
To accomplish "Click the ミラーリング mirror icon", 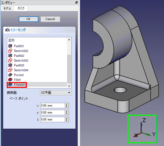I will (8, 30).
